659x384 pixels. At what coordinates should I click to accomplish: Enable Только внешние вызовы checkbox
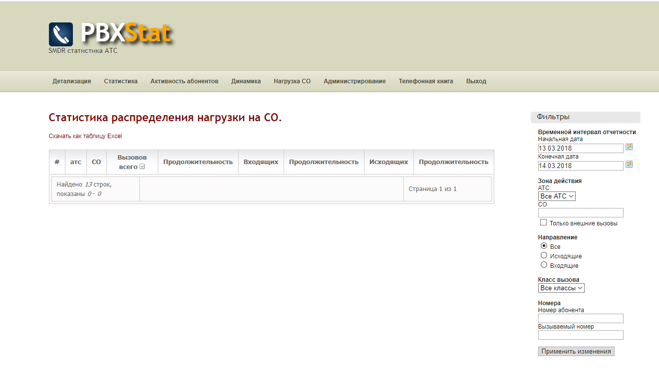[x=543, y=222]
